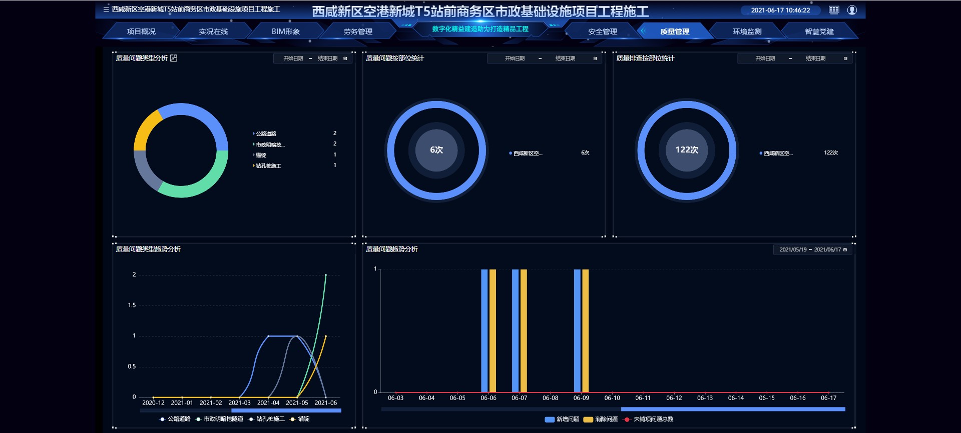
Task: Open the hamburger menu beside project name
Action: (x=106, y=9)
